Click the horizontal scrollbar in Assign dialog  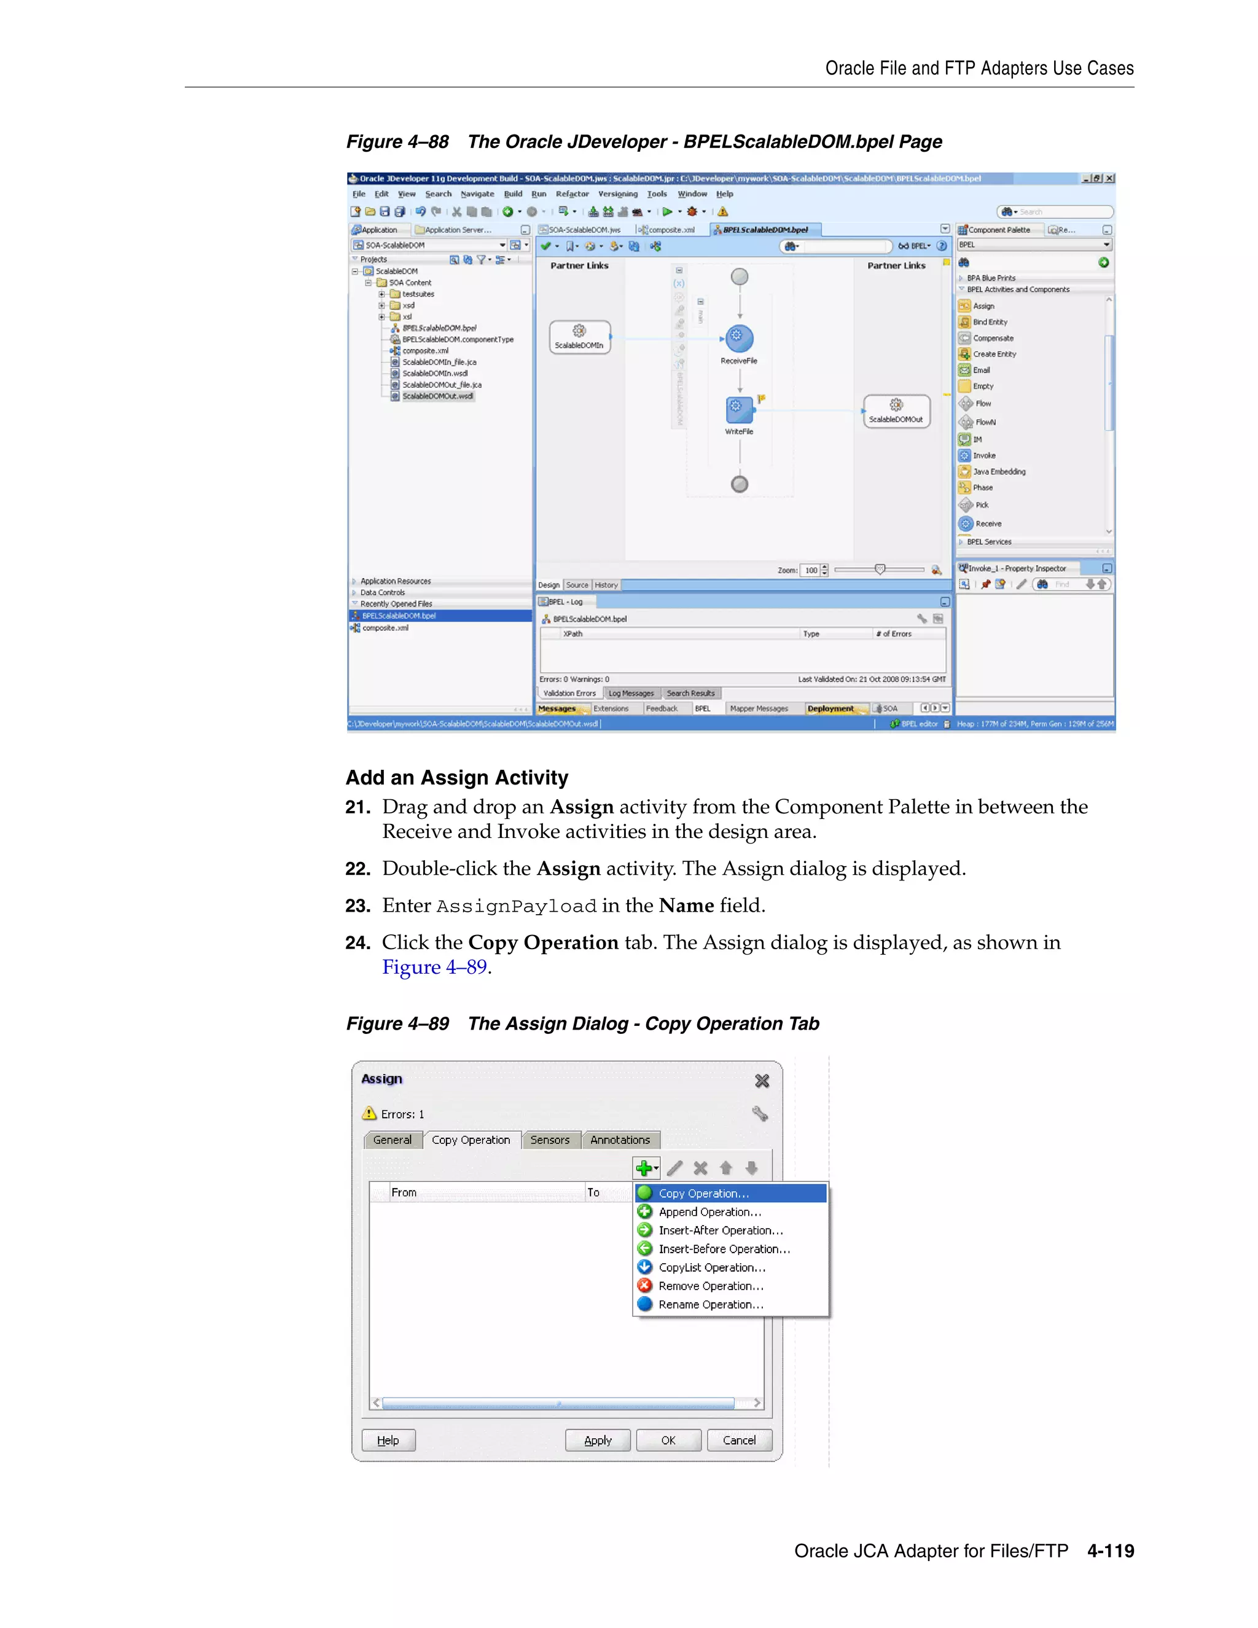pyautogui.click(x=558, y=1403)
